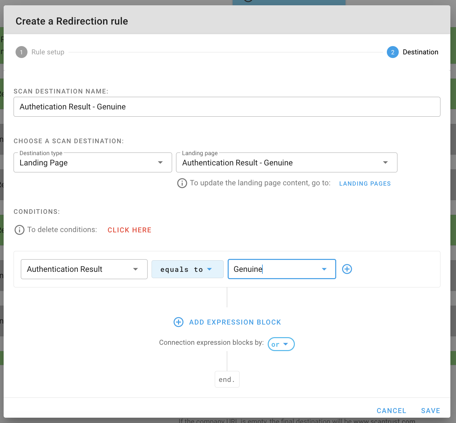Click the Add Expression Block label
456x423 pixels.
pos(235,322)
